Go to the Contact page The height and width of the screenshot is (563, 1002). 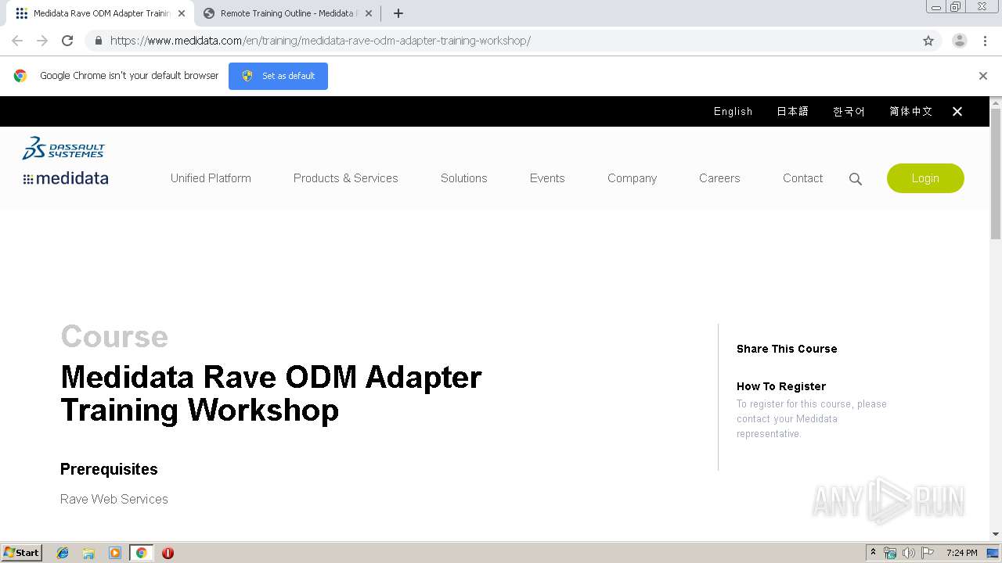coord(802,178)
